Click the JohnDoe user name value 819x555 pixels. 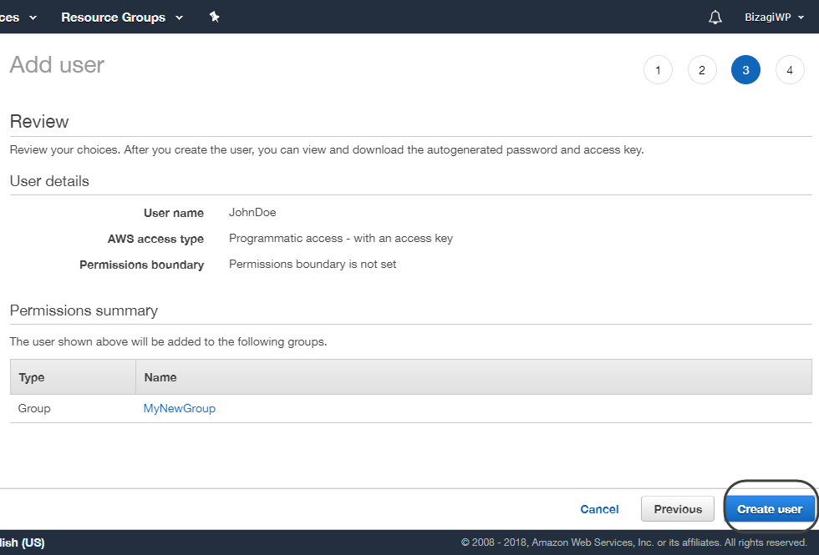point(252,213)
